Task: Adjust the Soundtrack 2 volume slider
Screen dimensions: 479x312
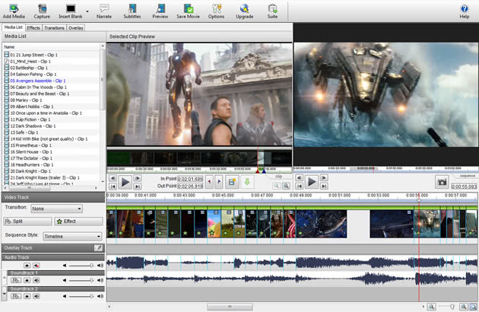Action: 81,296
